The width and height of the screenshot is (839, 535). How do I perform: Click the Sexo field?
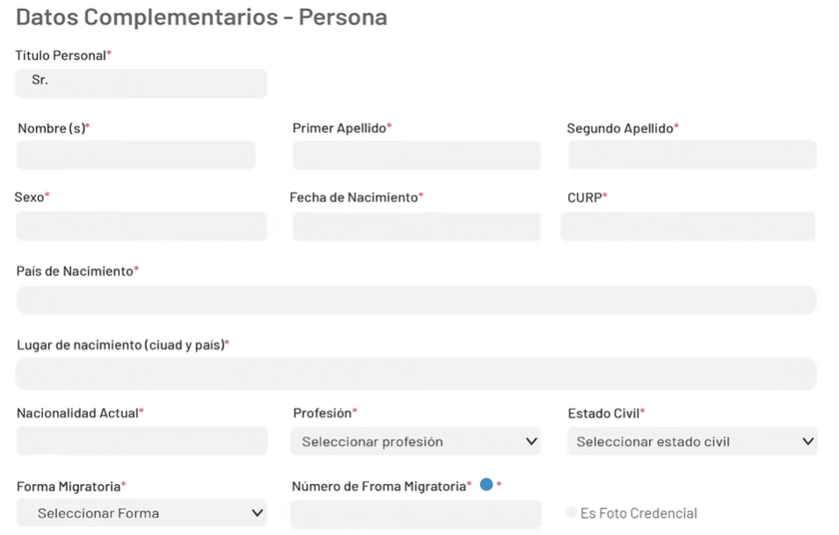tap(141, 226)
